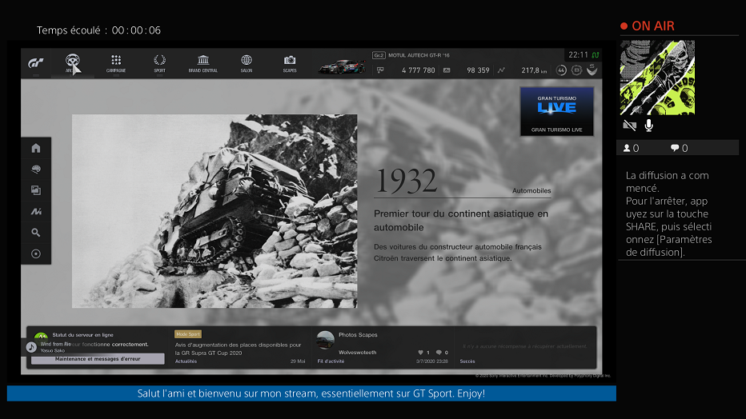
Task: Click the mileage points icon beside 98 359
Action: coord(447,70)
